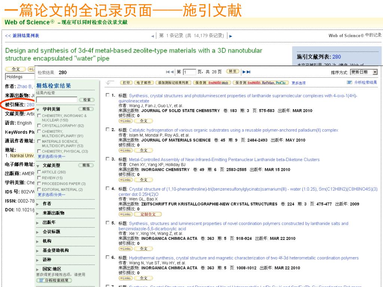Expand the Conference Titles (会议标题) section

tap(38, 232)
